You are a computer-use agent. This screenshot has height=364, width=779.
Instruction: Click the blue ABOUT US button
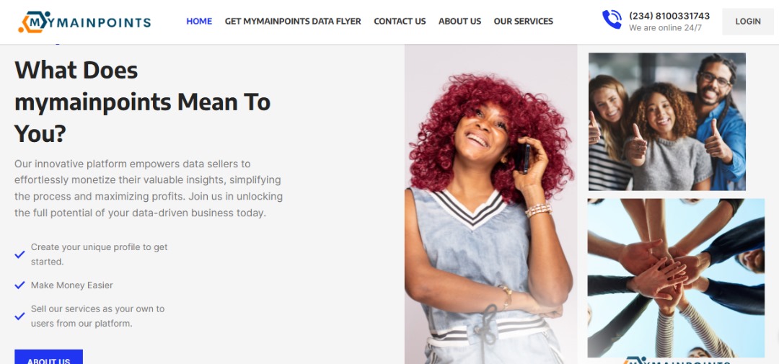click(x=49, y=357)
